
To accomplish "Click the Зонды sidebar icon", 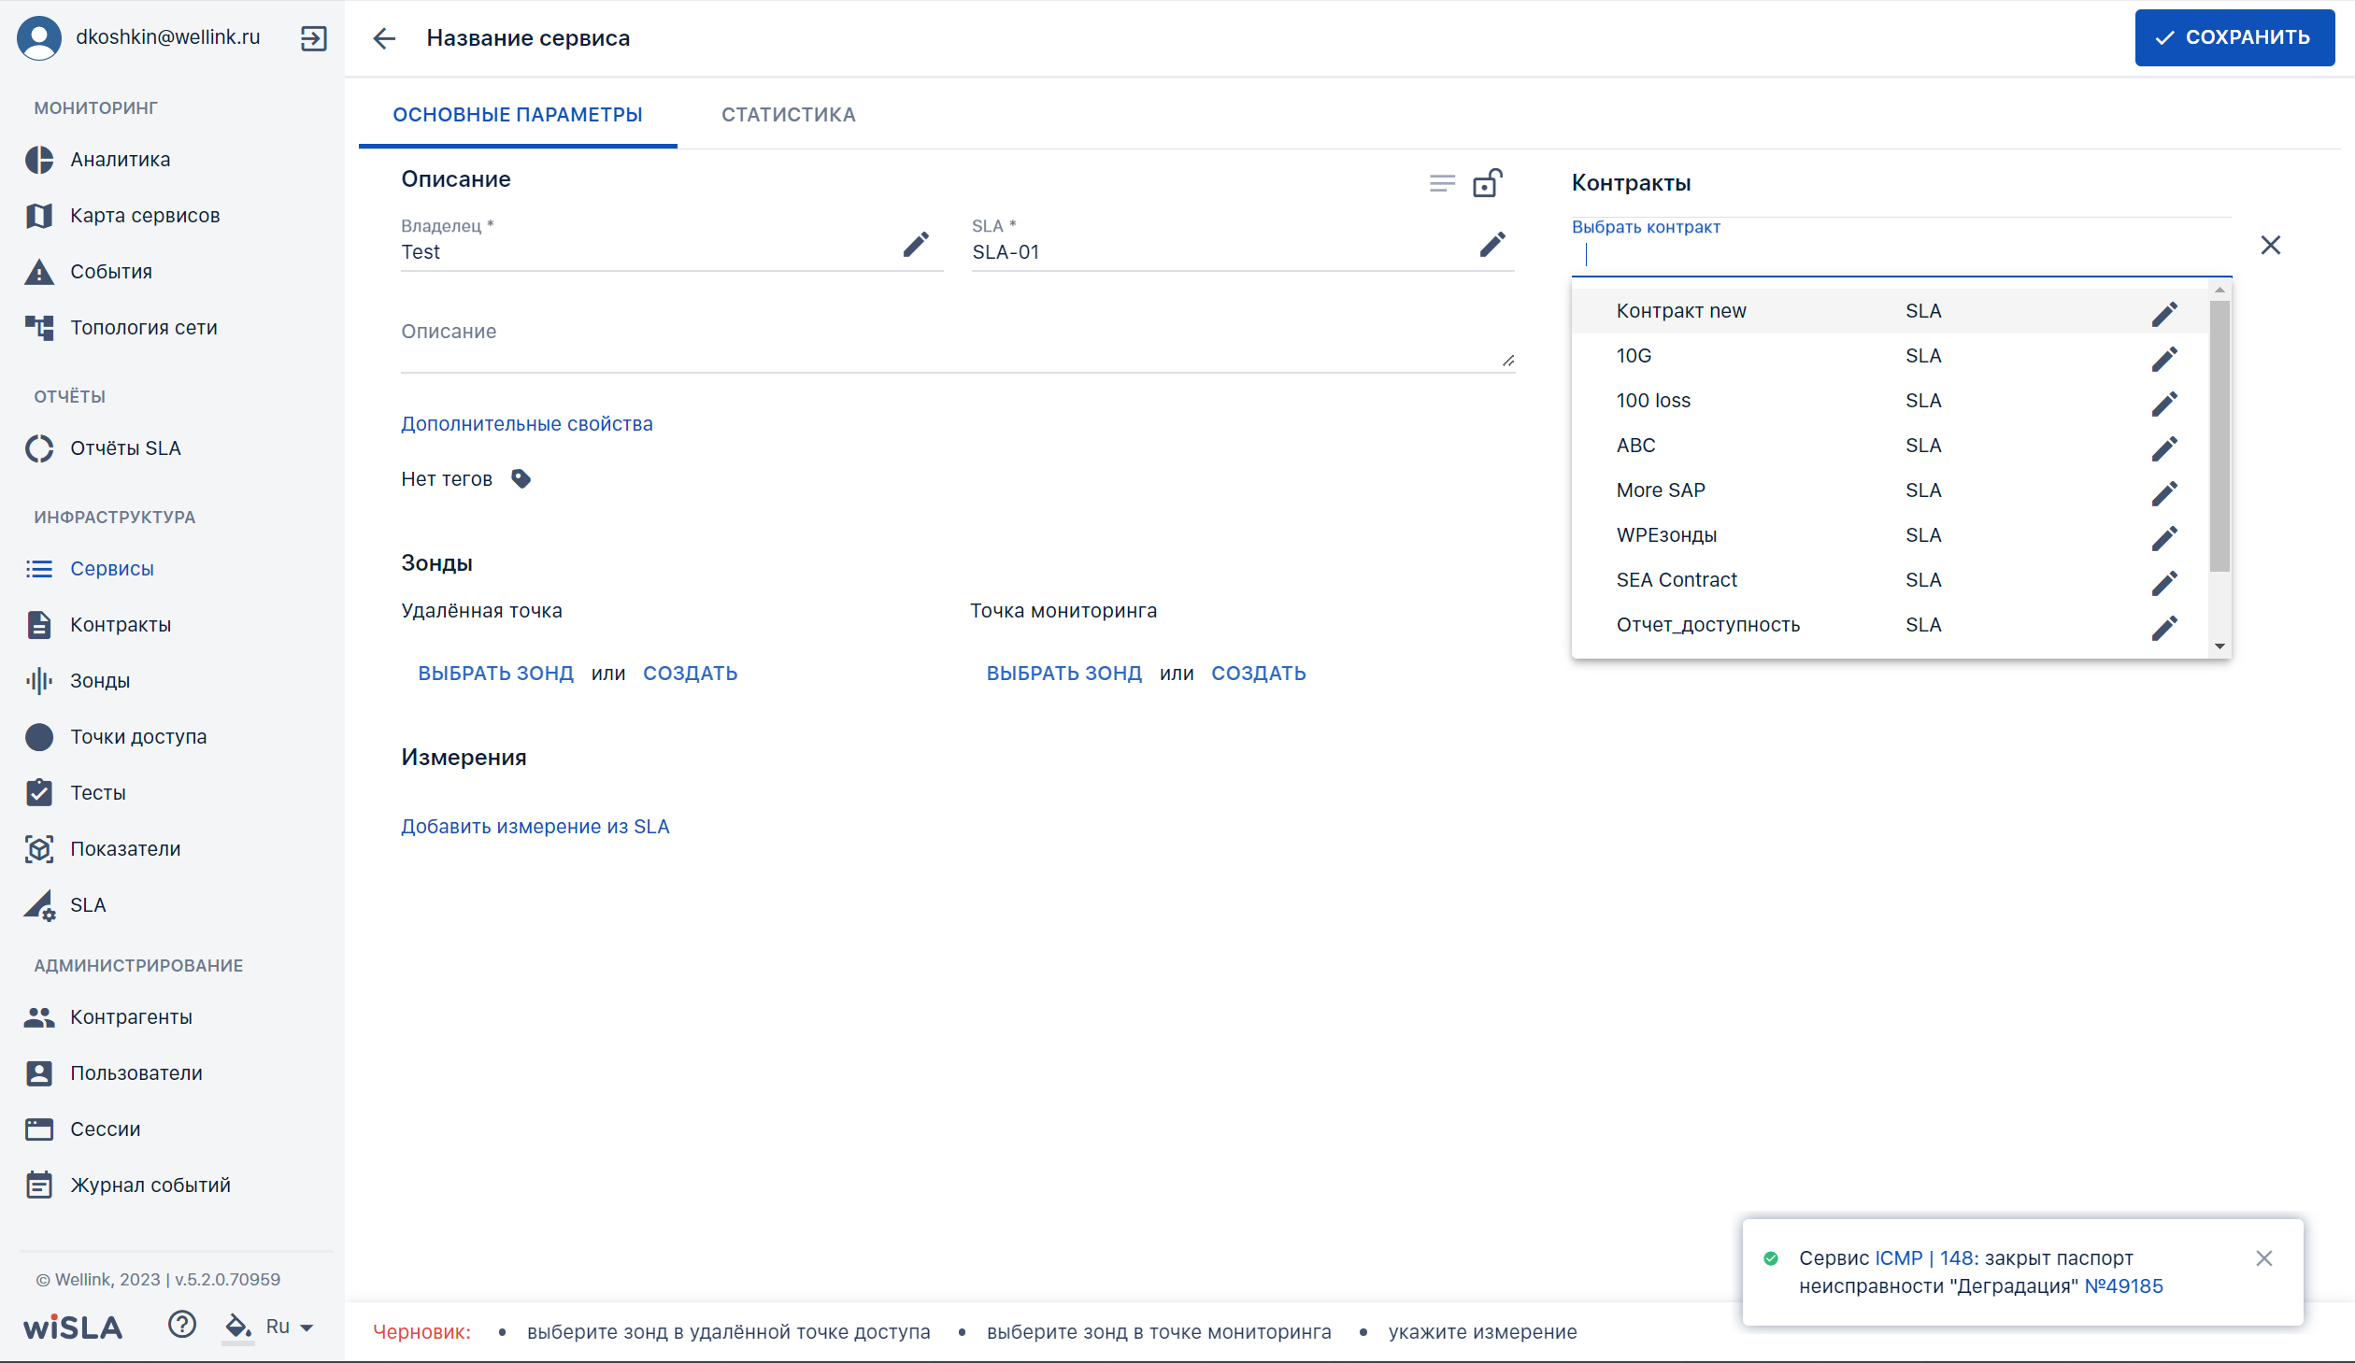I will [x=39, y=681].
